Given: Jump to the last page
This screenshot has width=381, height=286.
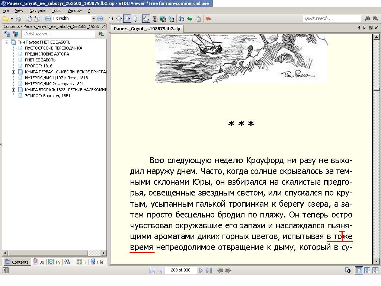Looking at the screenshot, I should tap(209, 270).
